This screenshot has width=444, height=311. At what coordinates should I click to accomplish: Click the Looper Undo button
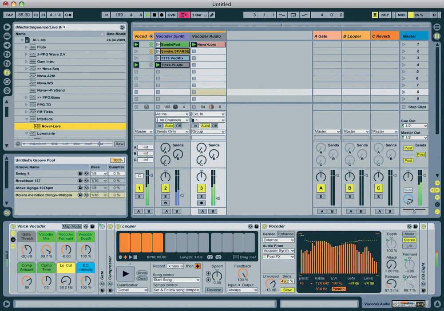142,273
